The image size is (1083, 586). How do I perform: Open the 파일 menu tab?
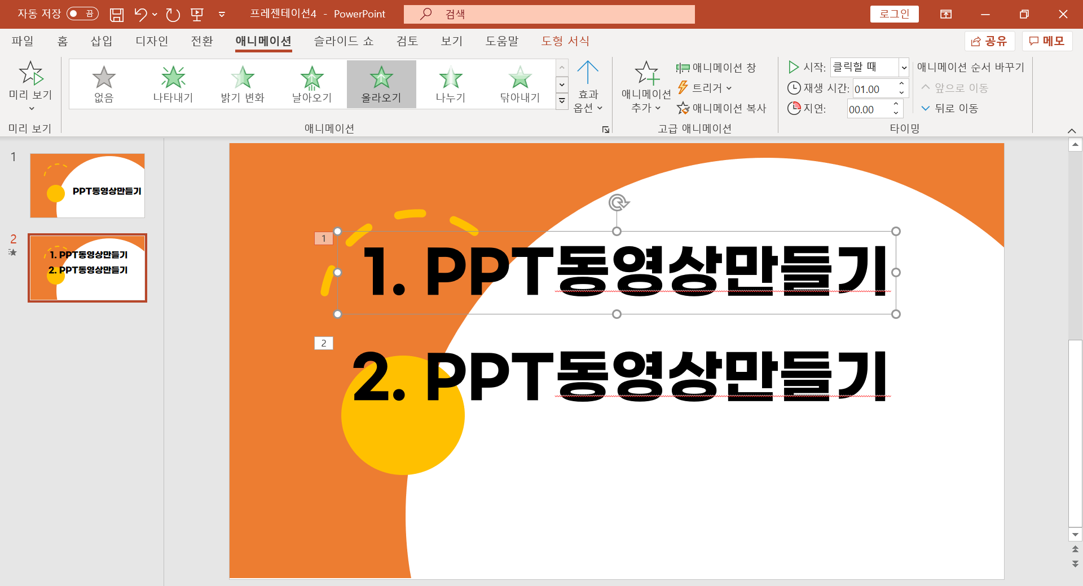tap(23, 41)
